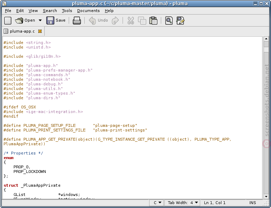Click the '#endif' line
This screenshot has width=271, height=208.
[x=11, y=116]
